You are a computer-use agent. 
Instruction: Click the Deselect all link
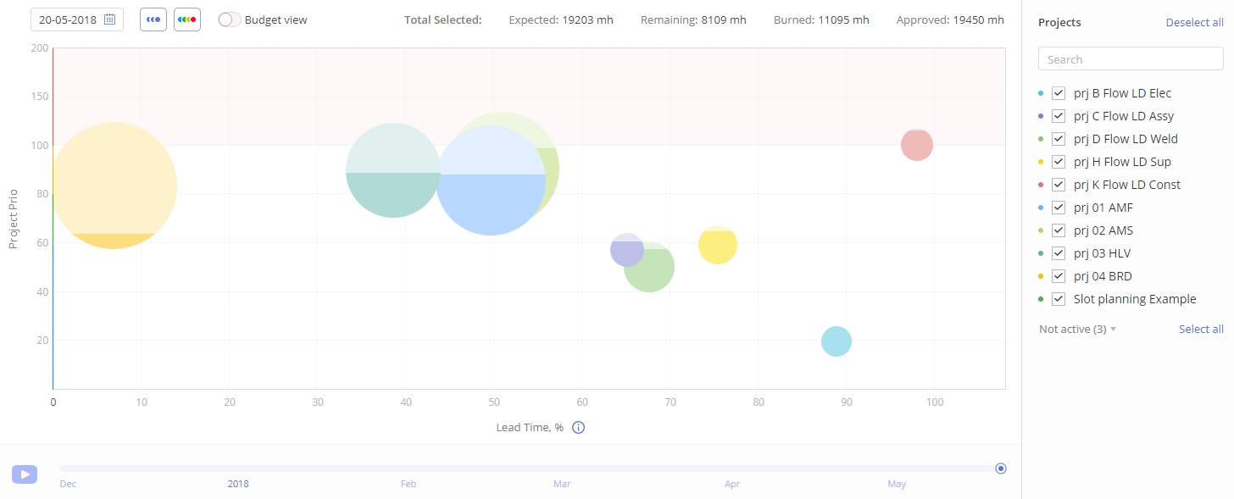point(1194,22)
